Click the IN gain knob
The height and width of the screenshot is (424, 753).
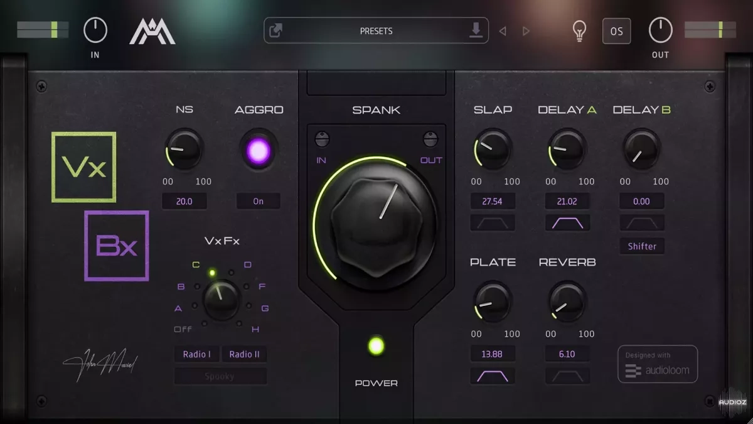pyautogui.click(x=95, y=30)
